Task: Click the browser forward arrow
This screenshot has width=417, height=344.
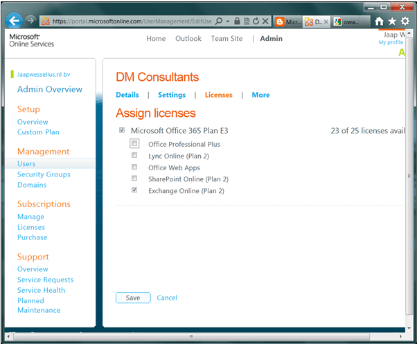Action: [x=30, y=21]
